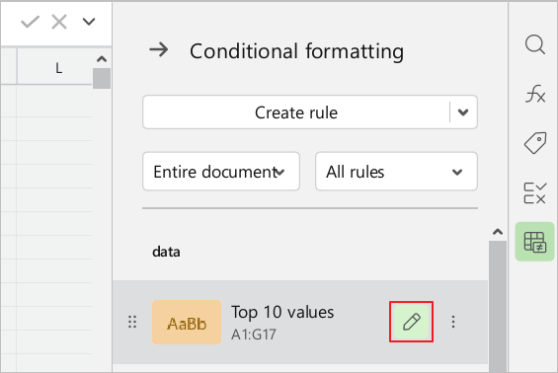The height and width of the screenshot is (373, 558).
Task: Click the spreadsheet scrollbar up arrow
Action: [x=102, y=58]
